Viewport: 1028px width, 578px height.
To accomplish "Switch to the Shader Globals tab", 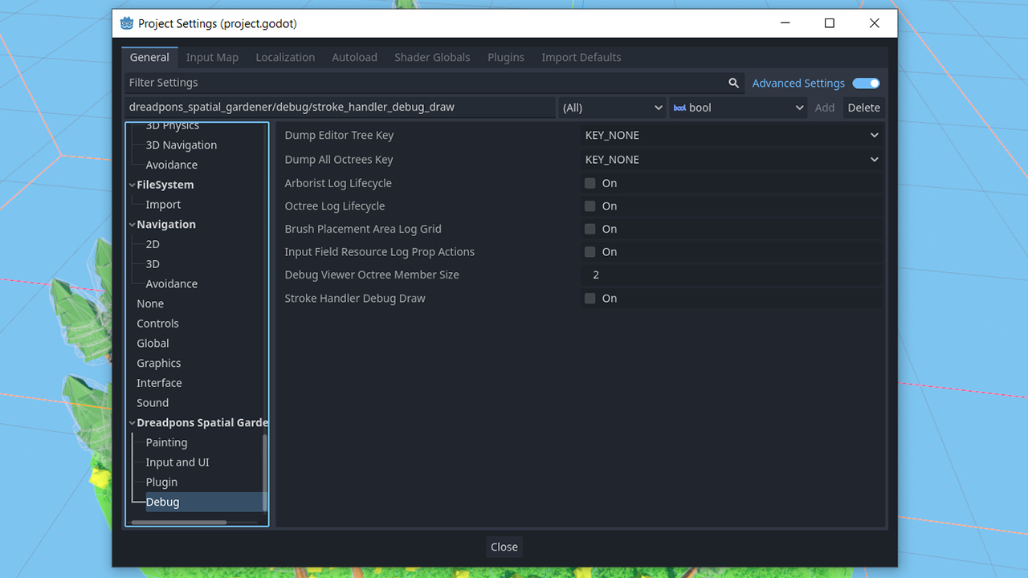I will click(x=432, y=57).
